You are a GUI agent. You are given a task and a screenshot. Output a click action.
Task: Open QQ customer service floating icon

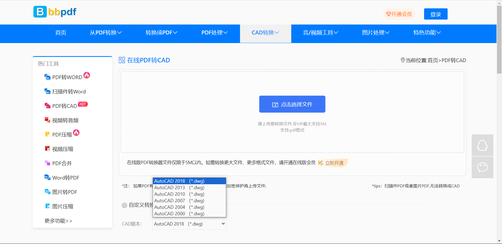tap(482, 145)
